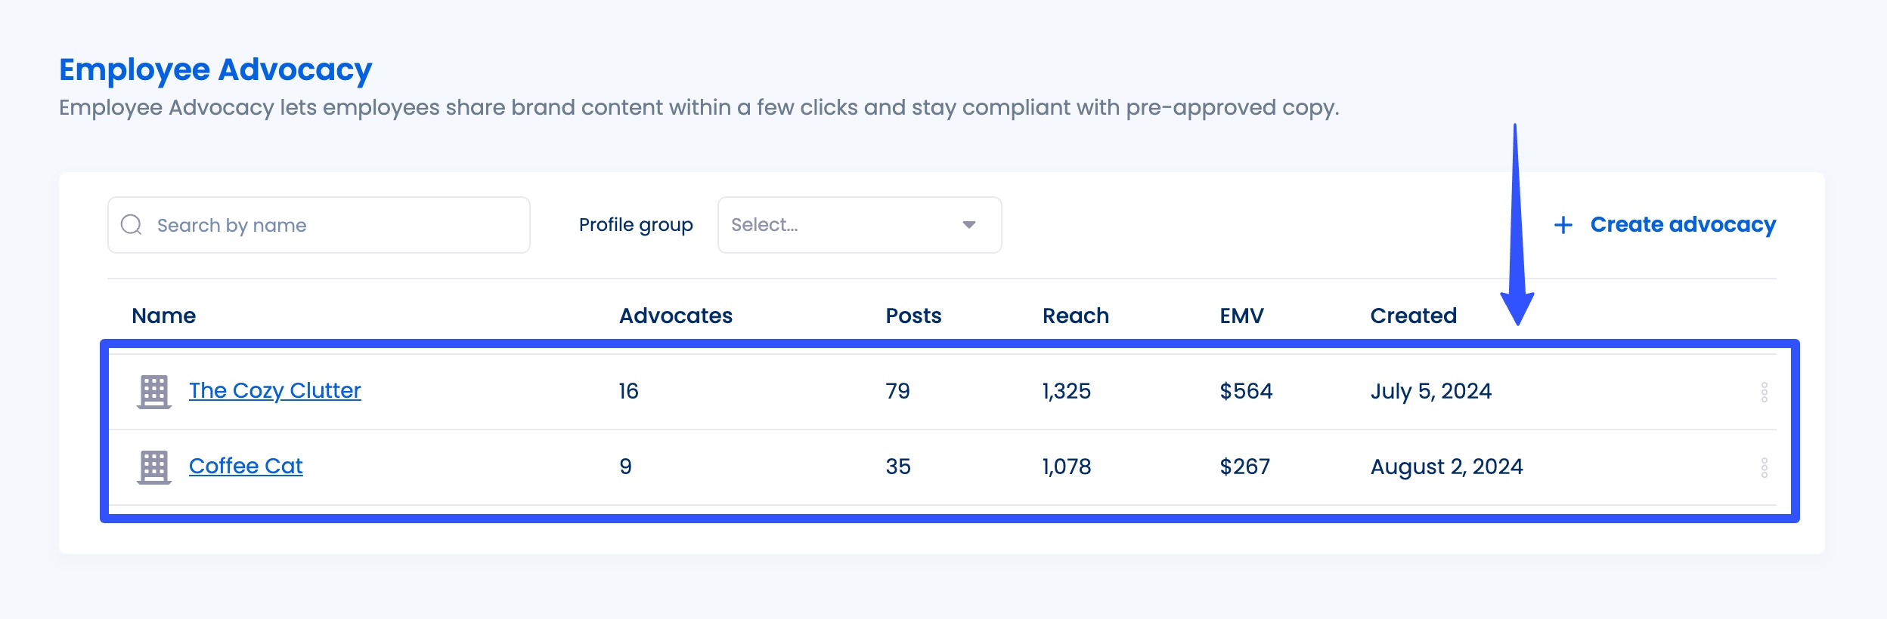Screen dimensions: 1887x619
Task: Select the Advocates column header
Action: 674,315
